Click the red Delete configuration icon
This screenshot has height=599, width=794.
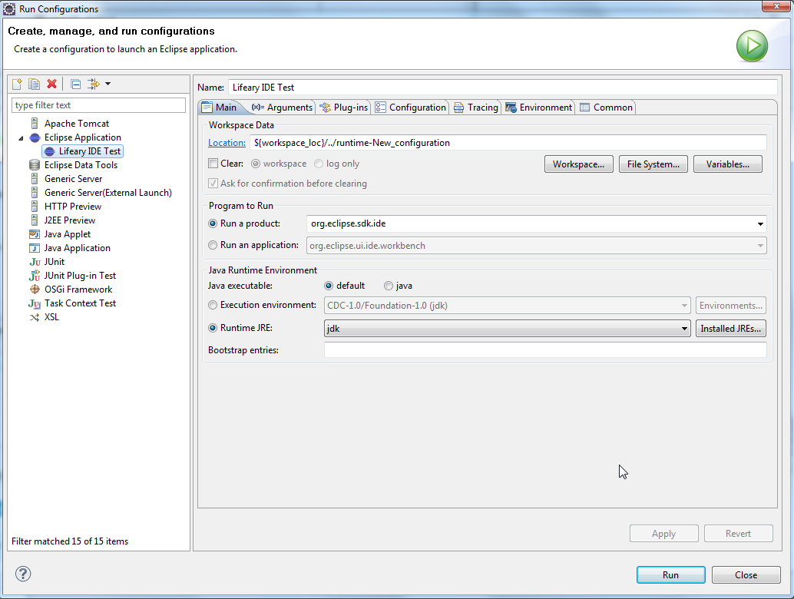[x=51, y=84]
